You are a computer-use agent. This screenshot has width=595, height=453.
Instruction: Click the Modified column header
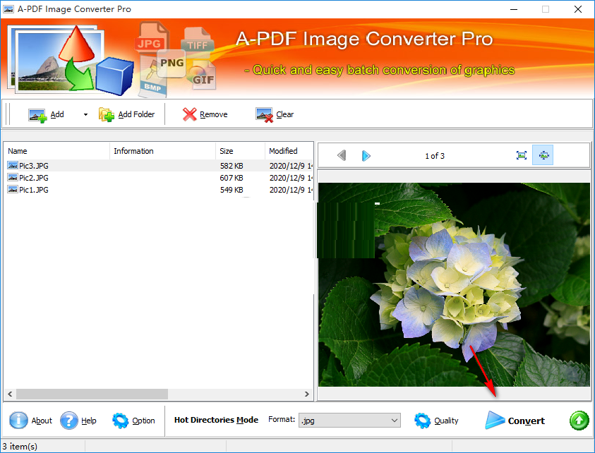point(289,151)
